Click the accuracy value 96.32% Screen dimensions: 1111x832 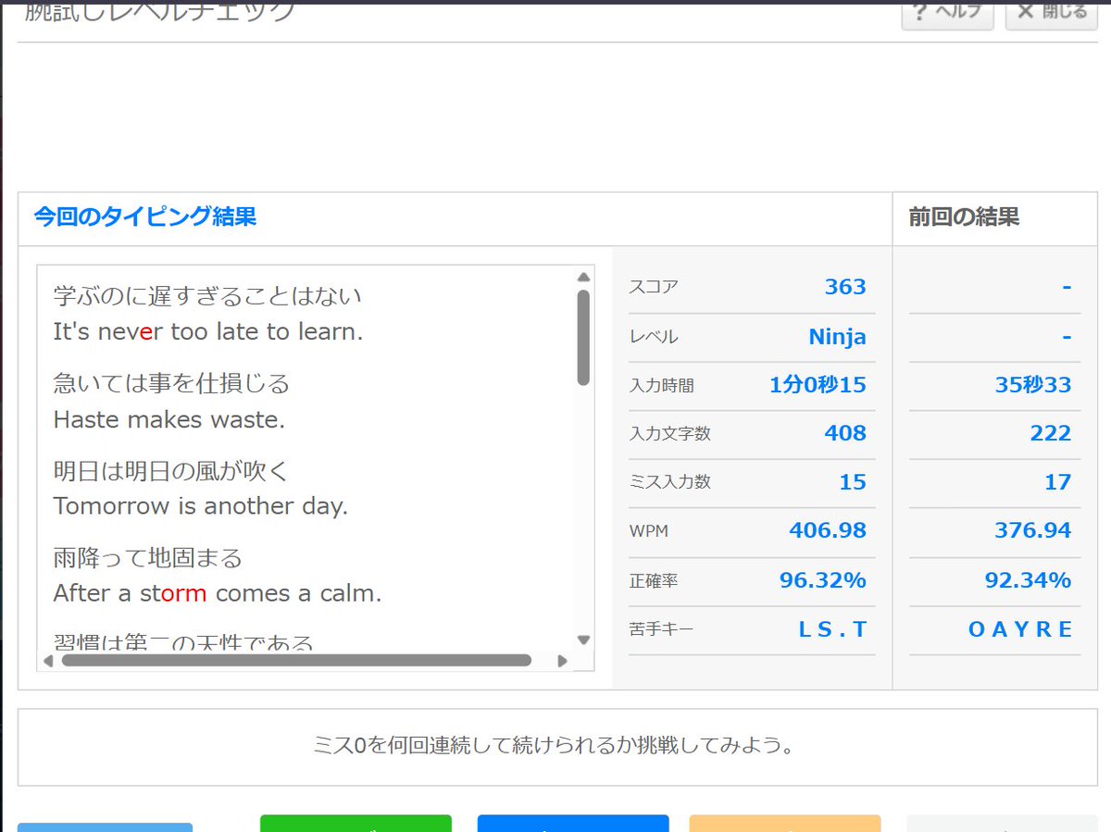point(824,577)
